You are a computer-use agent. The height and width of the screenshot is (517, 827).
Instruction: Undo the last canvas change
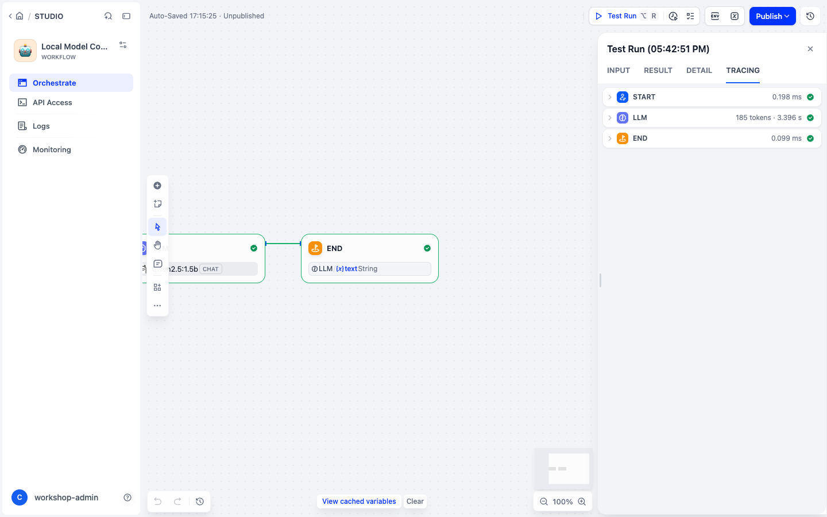click(x=157, y=501)
